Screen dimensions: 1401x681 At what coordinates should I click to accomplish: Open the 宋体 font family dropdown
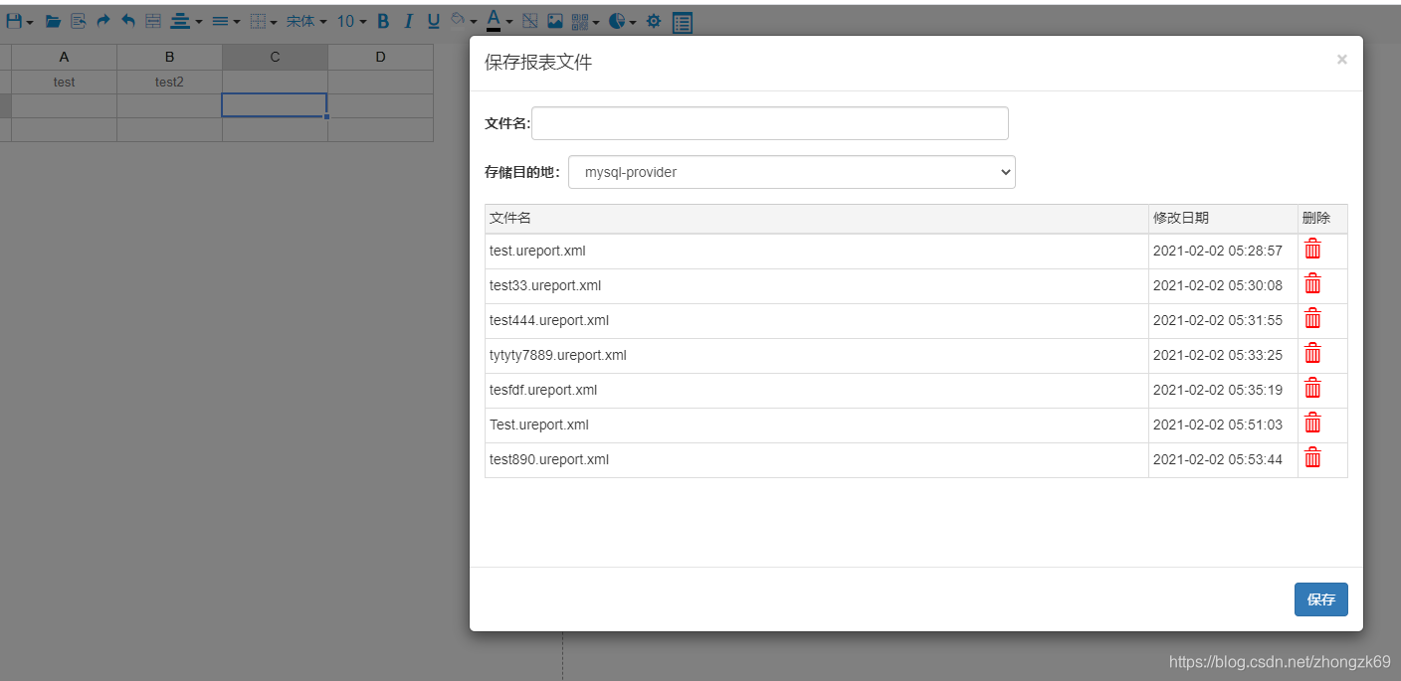click(306, 21)
